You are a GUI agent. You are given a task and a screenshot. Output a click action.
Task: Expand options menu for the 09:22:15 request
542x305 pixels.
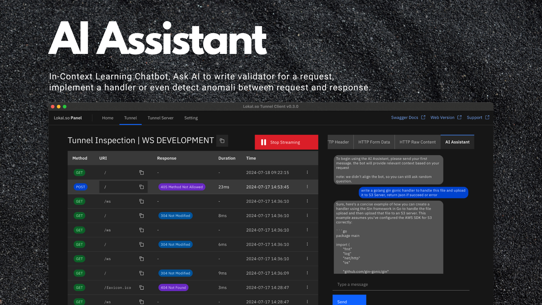pos(307,172)
